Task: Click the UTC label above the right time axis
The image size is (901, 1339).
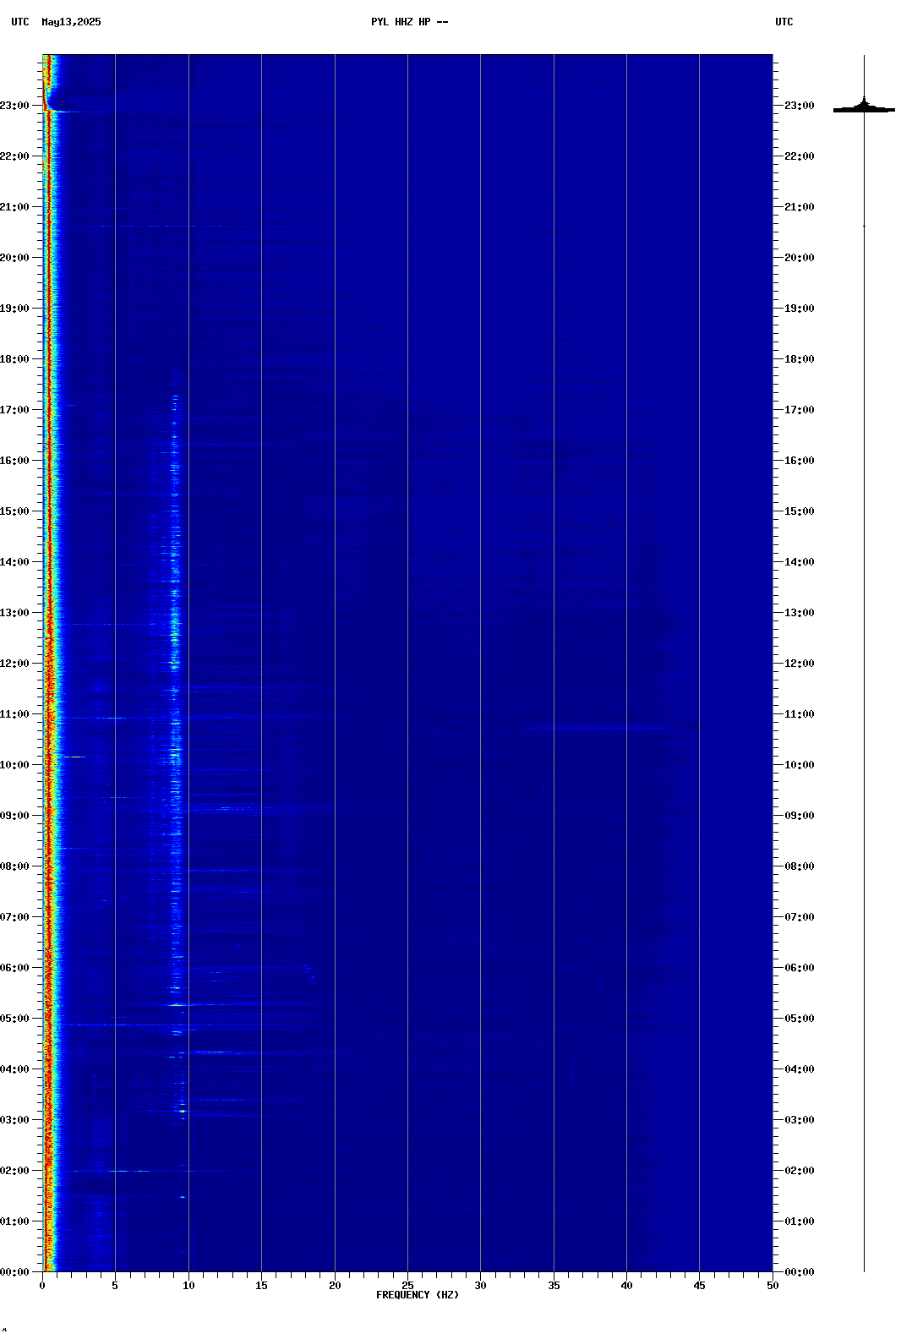Action: tap(784, 22)
